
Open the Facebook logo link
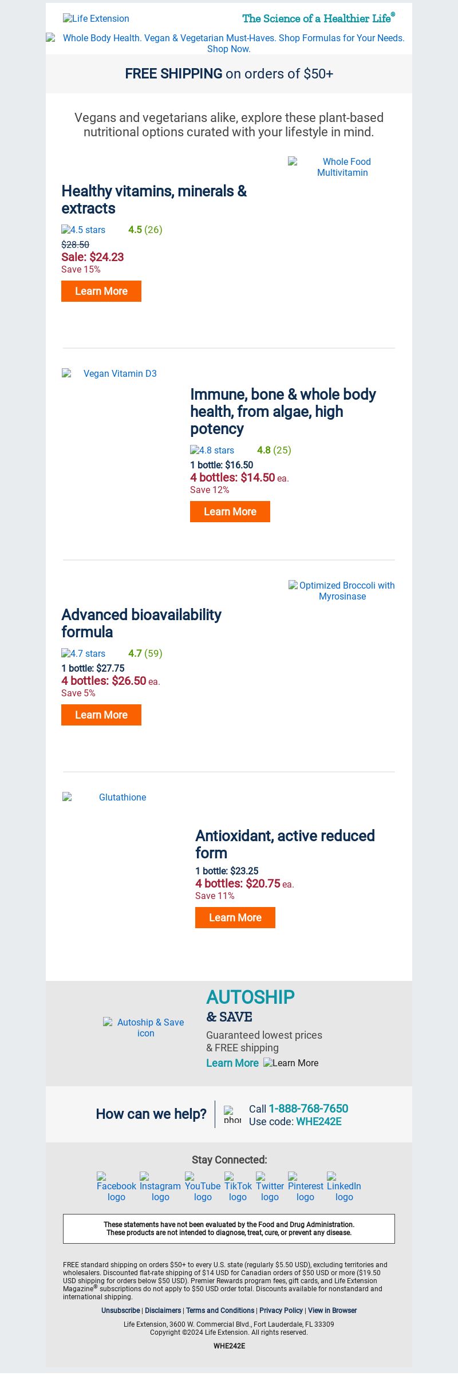tap(116, 1187)
